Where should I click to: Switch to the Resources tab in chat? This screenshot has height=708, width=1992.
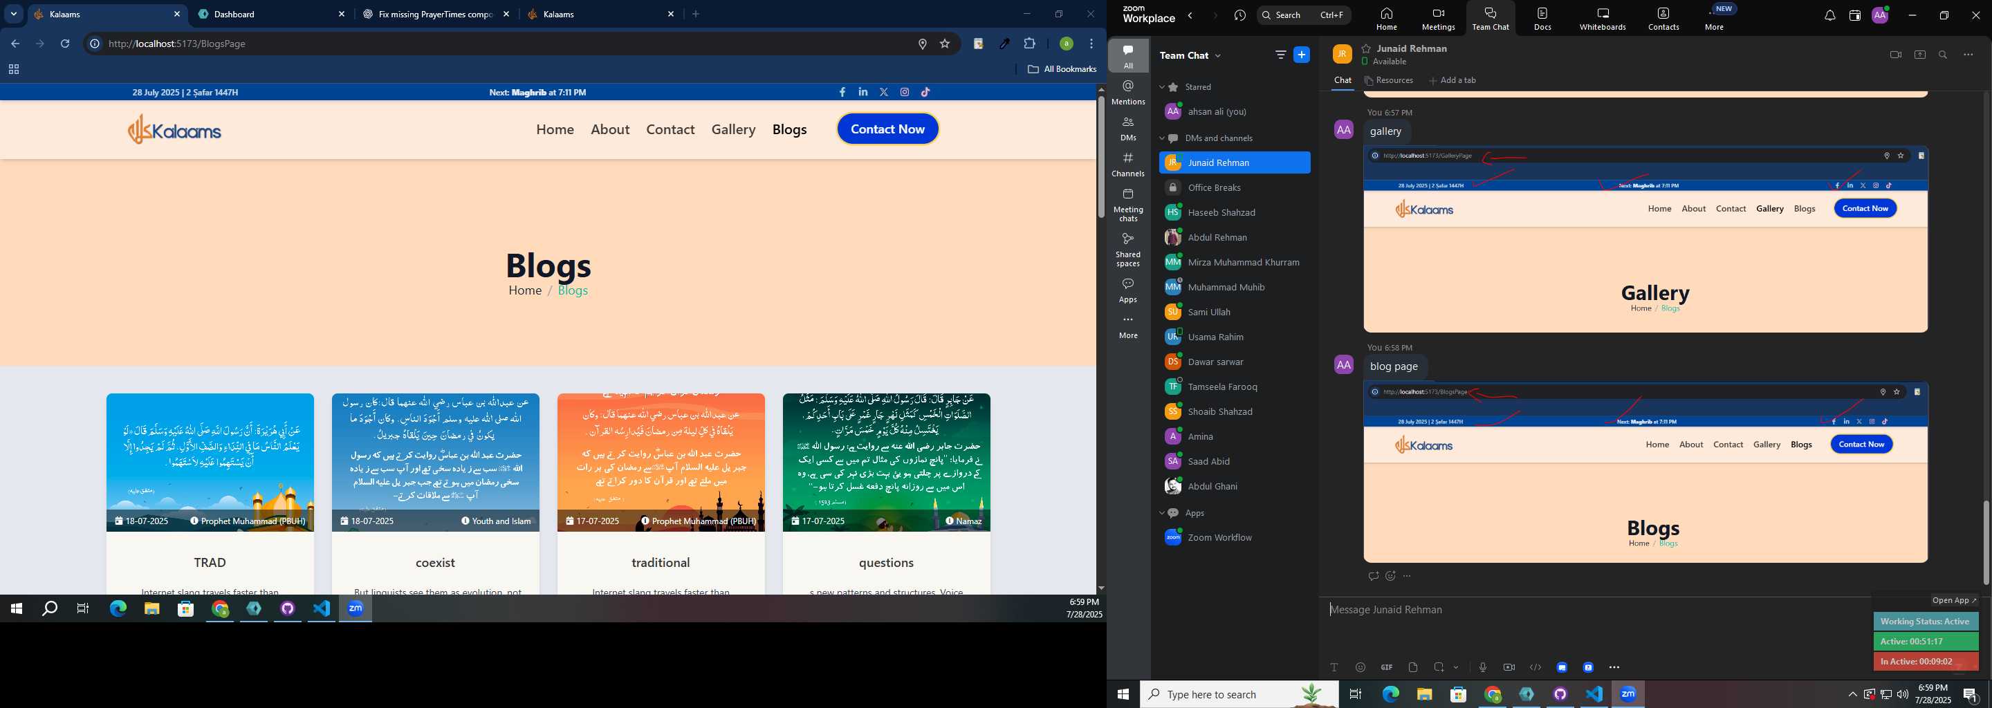tap(1389, 80)
